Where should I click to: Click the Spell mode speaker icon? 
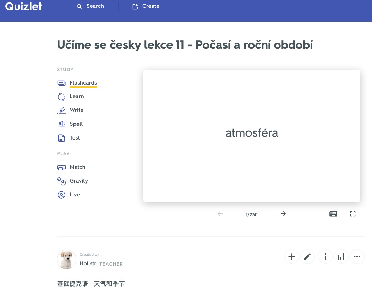pyautogui.click(x=61, y=124)
